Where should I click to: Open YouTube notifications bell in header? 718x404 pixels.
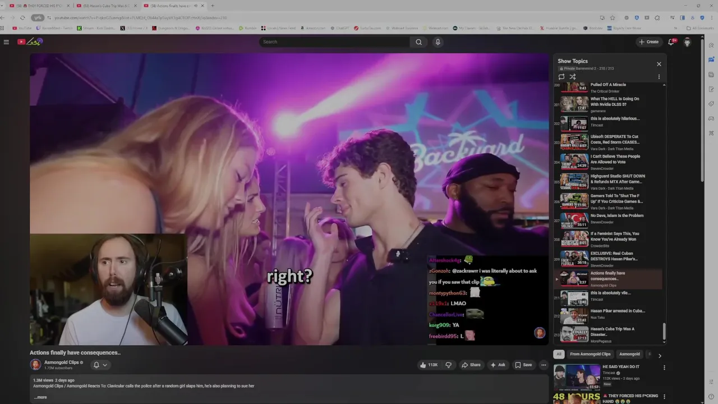point(671,42)
